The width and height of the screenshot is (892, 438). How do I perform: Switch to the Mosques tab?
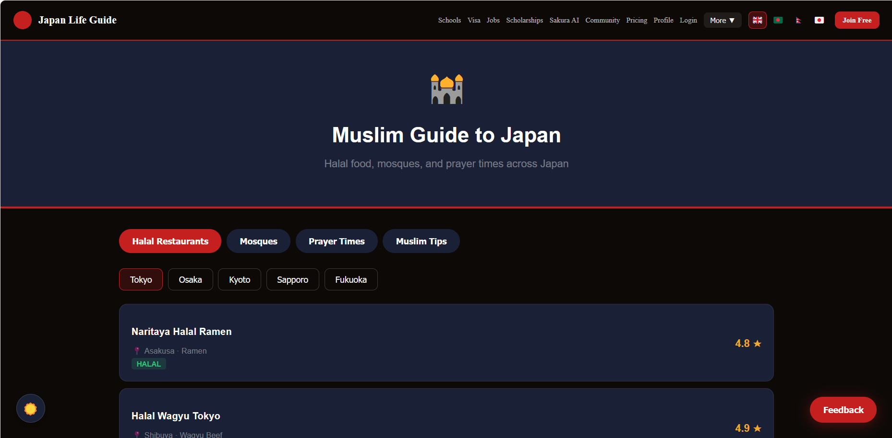tap(258, 241)
